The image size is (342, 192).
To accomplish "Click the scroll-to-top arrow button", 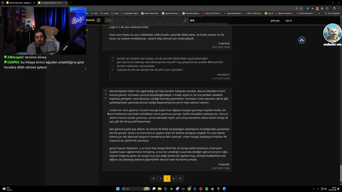I will (x=302, y=40).
